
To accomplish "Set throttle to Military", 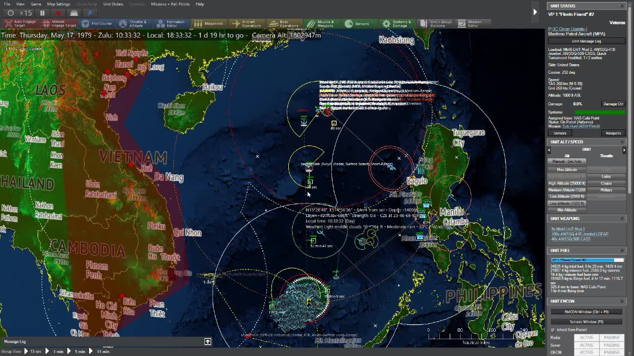I will 606,190.
